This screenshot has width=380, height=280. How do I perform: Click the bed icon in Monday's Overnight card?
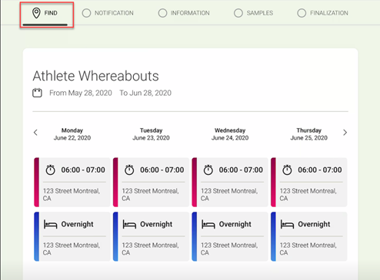click(x=50, y=224)
